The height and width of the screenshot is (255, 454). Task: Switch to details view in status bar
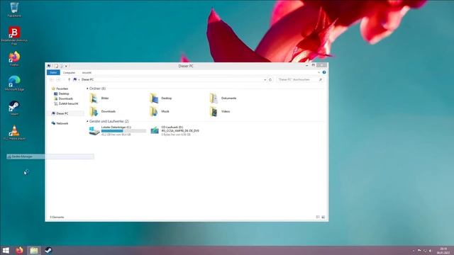point(318,217)
